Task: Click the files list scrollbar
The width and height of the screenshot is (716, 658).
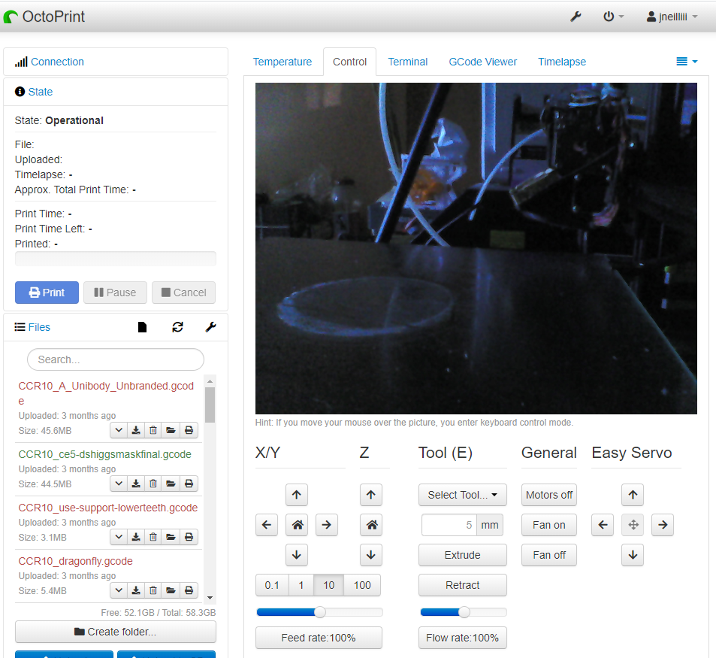Action: coord(210,405)
